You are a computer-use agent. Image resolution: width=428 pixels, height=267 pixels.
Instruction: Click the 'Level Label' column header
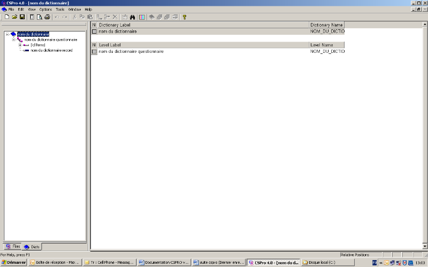pos(203,45)
